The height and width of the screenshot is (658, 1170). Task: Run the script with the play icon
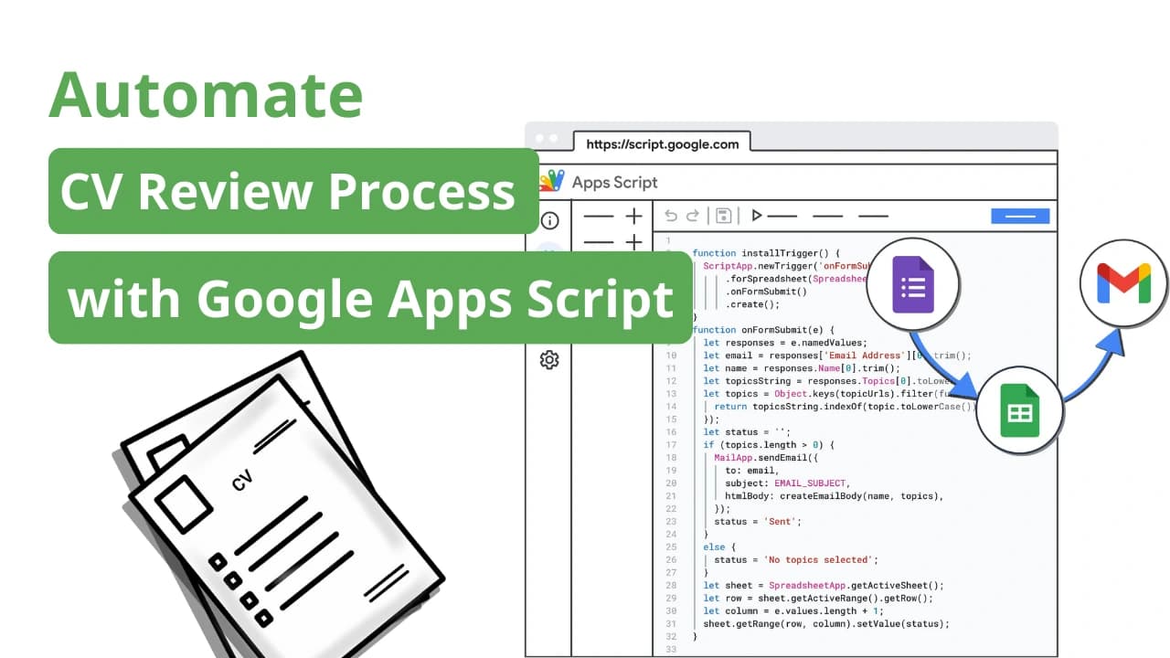coord(756,216)
